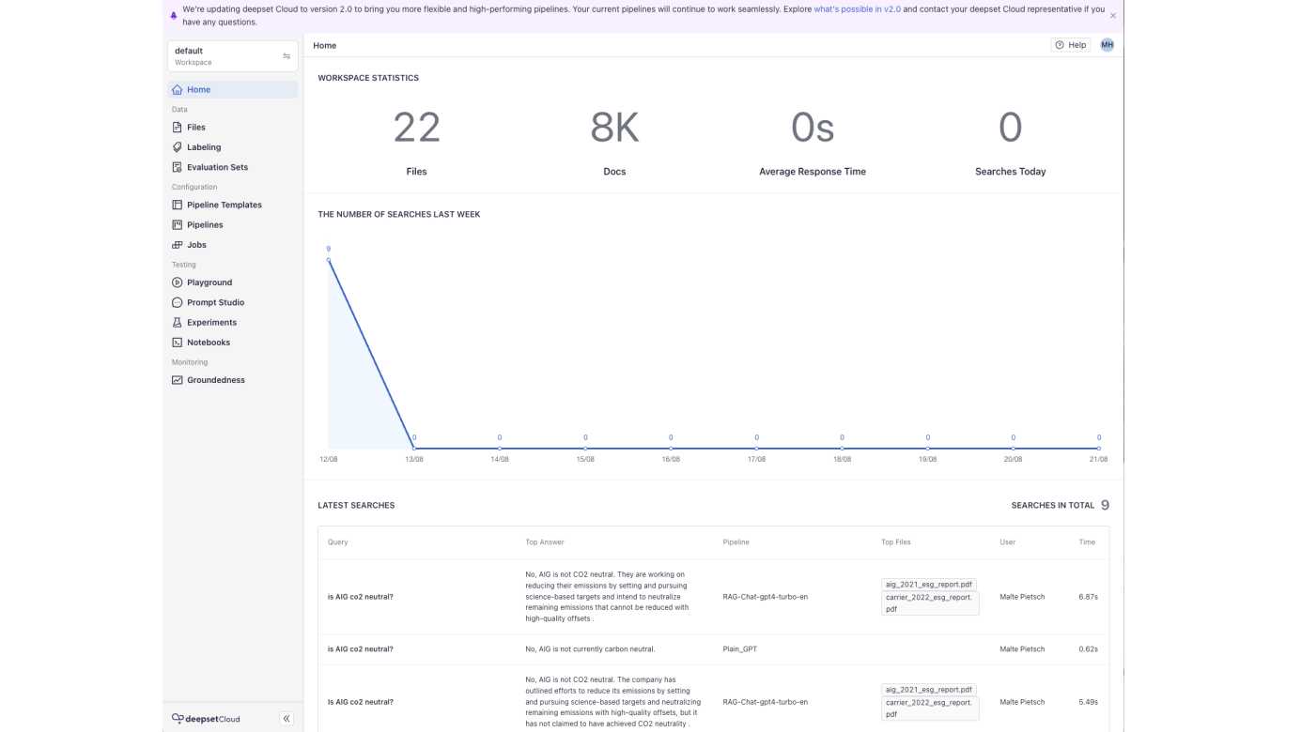
Task: Click the notification bell icon in banner
Action: tap(174, 15)
